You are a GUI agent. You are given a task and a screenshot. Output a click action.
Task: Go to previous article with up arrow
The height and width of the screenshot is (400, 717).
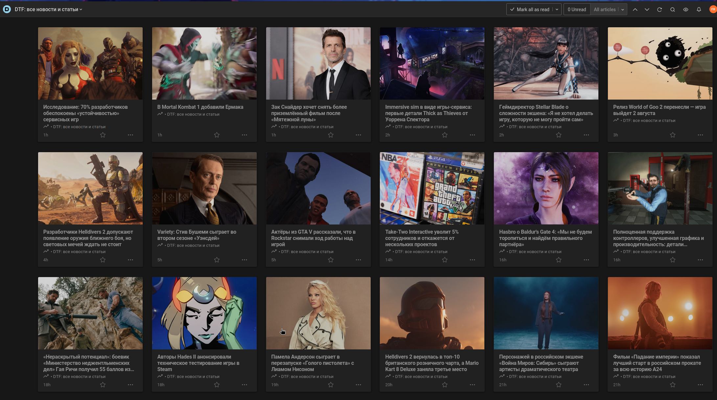tap(635, 10)
